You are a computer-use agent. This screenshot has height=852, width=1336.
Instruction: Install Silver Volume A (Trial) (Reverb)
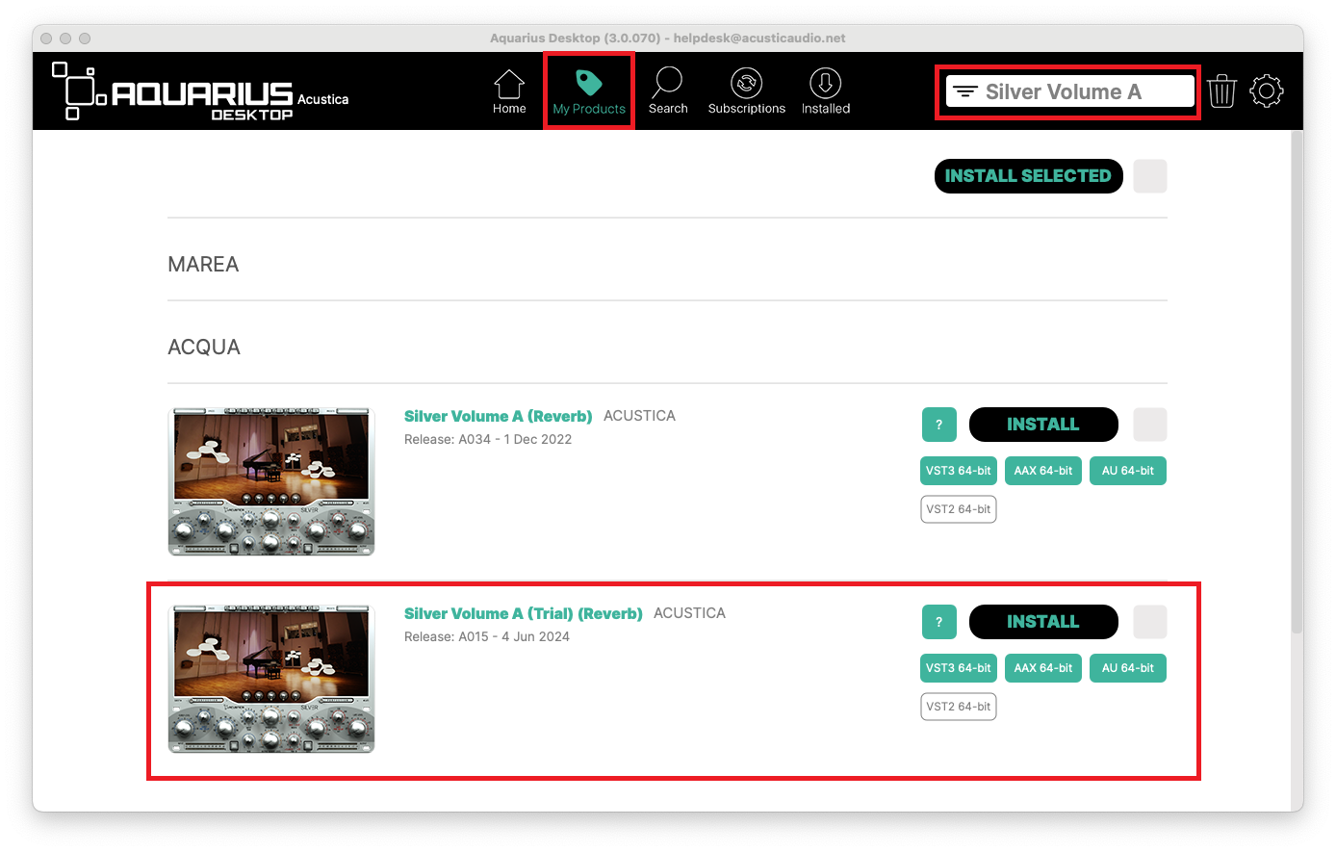[x=1043, y=622]
